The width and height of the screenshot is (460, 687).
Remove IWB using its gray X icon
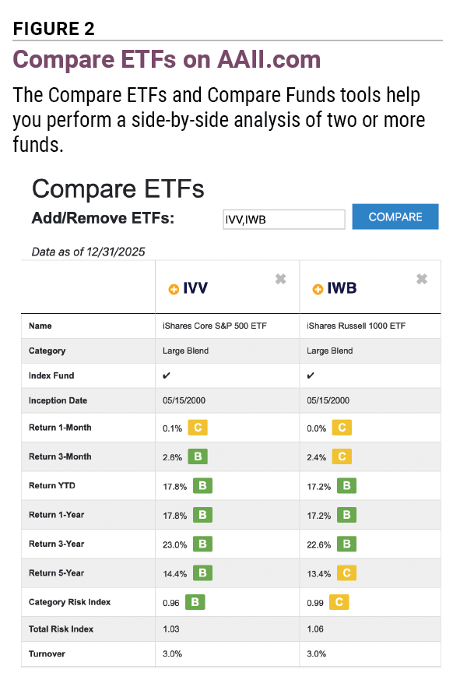coord(422,279)
